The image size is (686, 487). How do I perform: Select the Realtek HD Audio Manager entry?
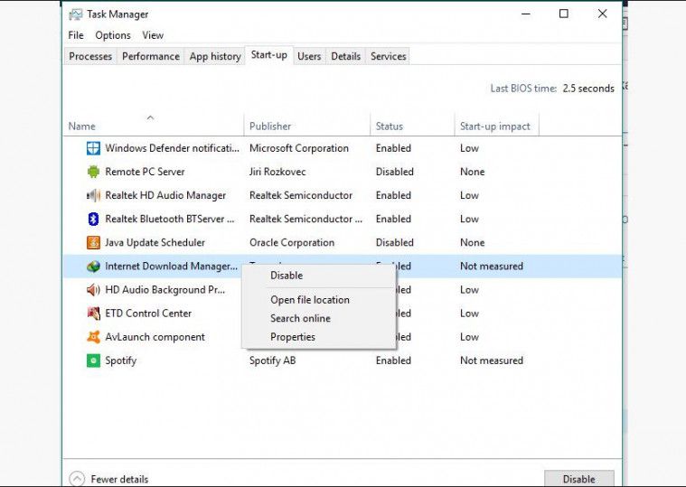tap(165, 195)
